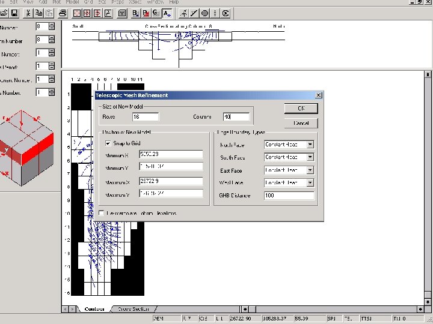Open the East Face boundary type dropdown
This screenshot has height=324, width=433.
[310, 170]
